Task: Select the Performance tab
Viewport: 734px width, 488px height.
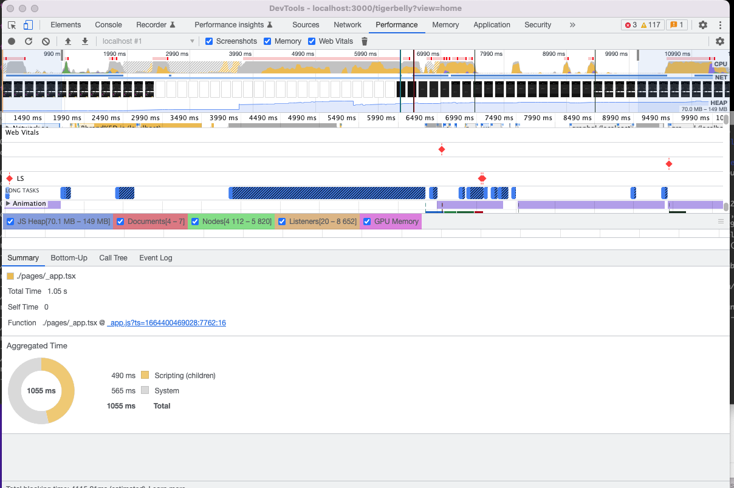Action: click(397, 25)
